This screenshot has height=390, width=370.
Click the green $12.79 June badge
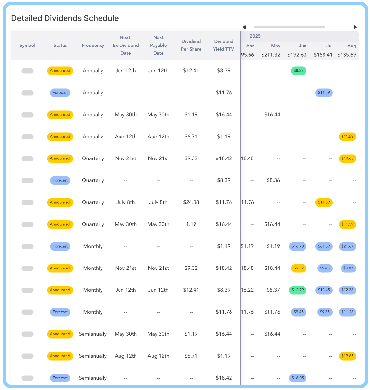tap(298, 290)
